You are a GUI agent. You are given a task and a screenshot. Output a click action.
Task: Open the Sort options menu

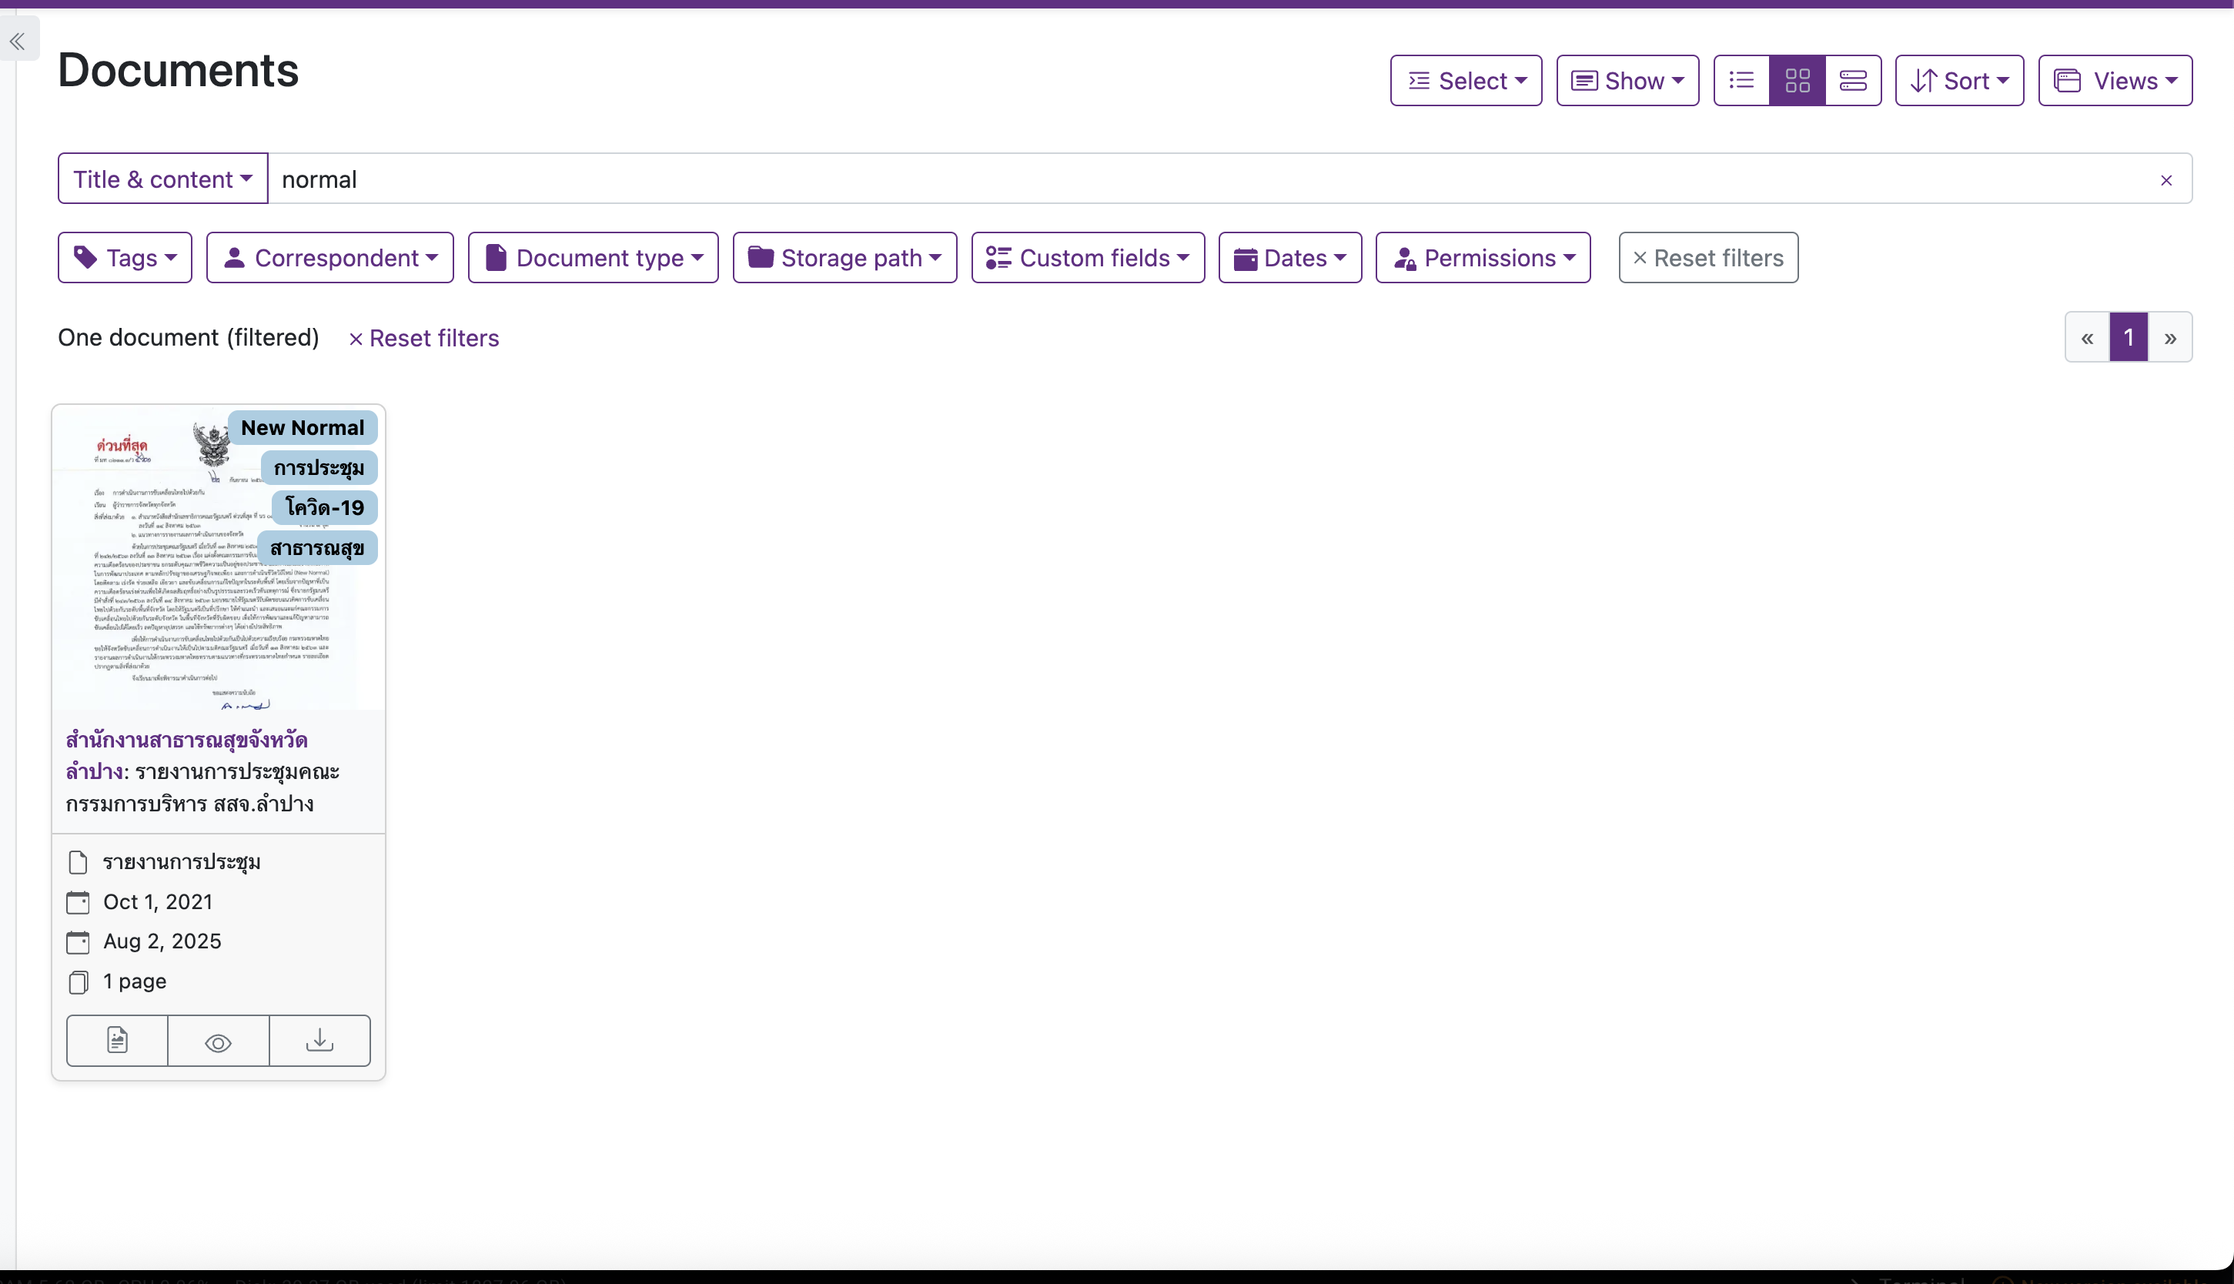pos(1958,80)
